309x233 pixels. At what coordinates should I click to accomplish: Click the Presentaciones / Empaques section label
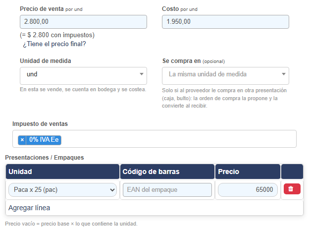45,158
